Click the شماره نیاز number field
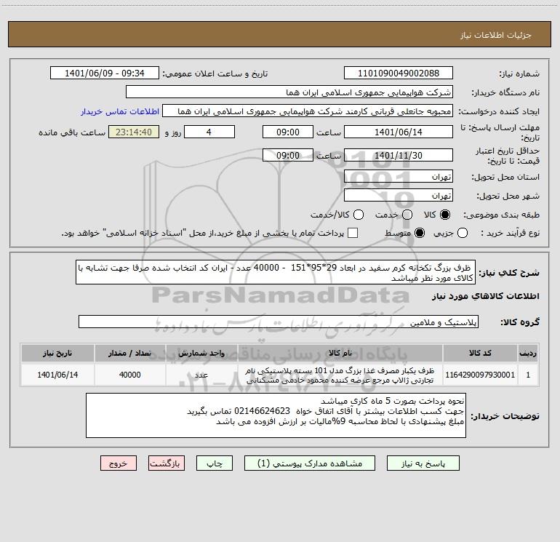560x542 pixels. 399,73
